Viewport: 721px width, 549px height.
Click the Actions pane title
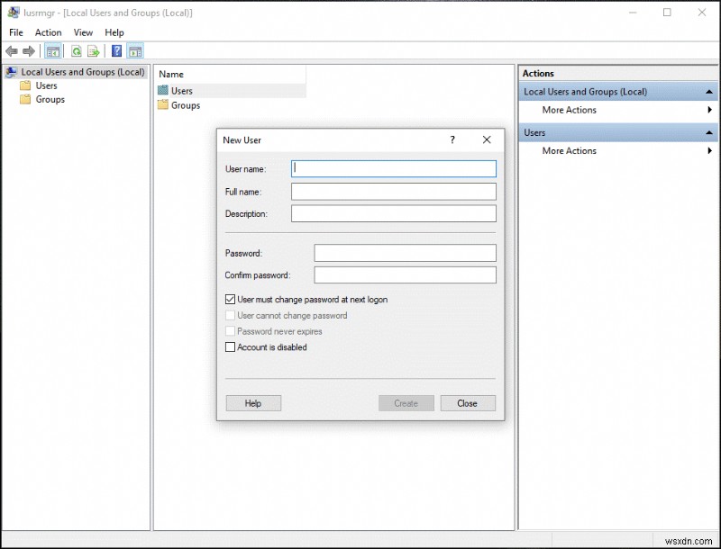click(538, 74)
